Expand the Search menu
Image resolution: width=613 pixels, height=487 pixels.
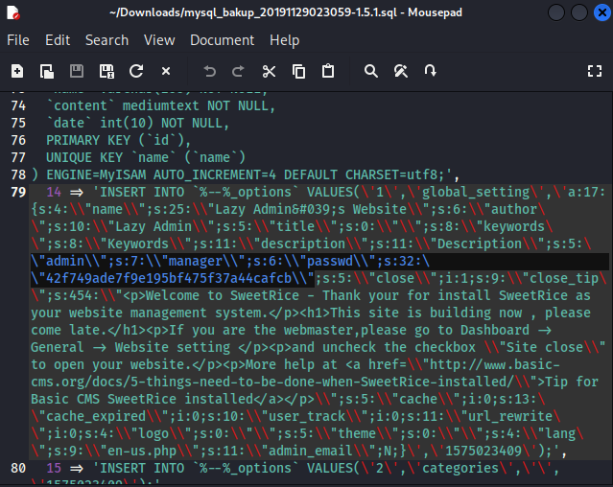tap(106, 40)
